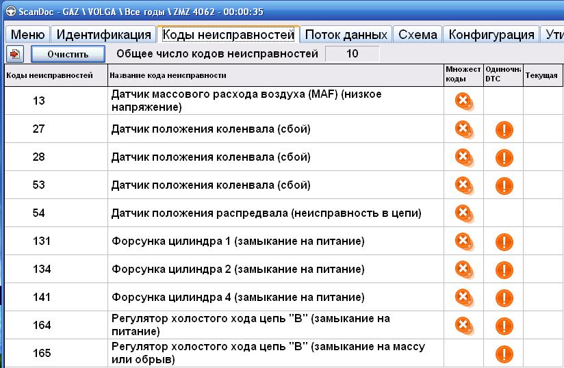The width and height of the screenshot is (564, 368).
Task: Click multiple-codes X icon for code 13
Action: point(463,101)
